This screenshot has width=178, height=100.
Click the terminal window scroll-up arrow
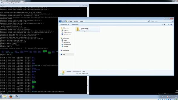pos(88,8)
